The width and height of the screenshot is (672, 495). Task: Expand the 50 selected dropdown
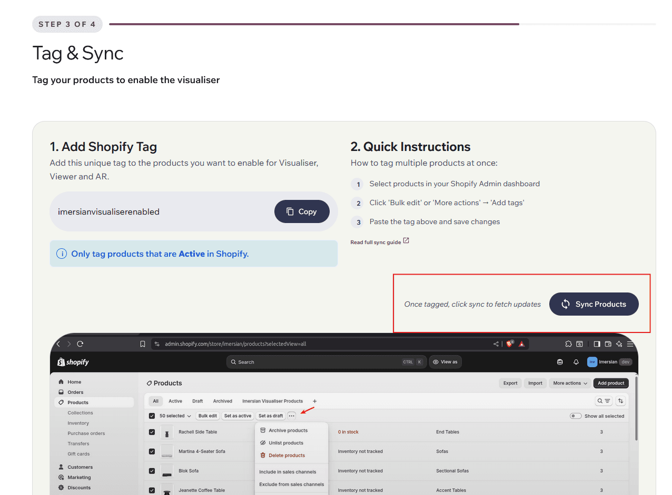[x=175, y=416]
